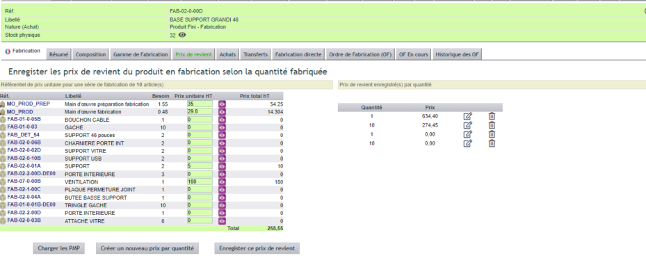Delete the last 0,00 price row
Image resolution: width=646 pixels, height=265 pixels.
click(492, 143)
